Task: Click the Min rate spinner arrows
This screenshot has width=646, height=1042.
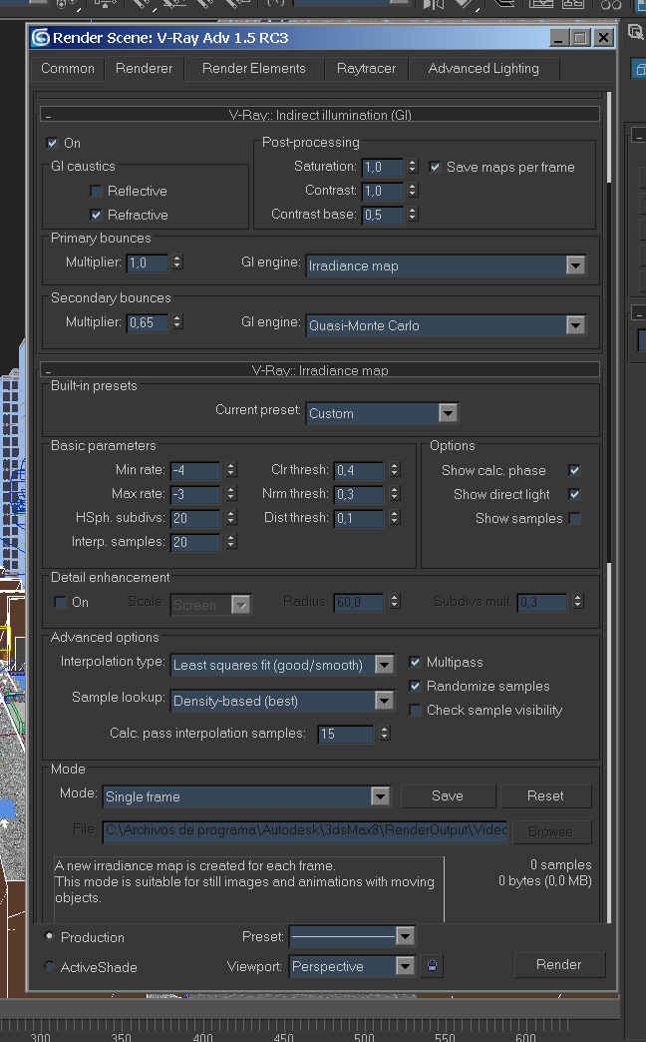Action: [x=230, y=469]
